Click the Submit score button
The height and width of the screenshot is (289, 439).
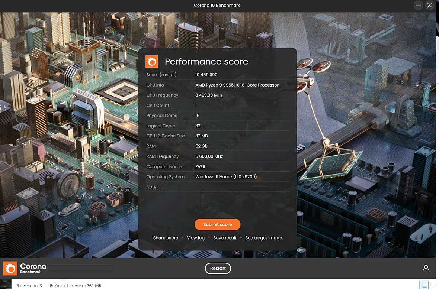[x=218, y=224]
